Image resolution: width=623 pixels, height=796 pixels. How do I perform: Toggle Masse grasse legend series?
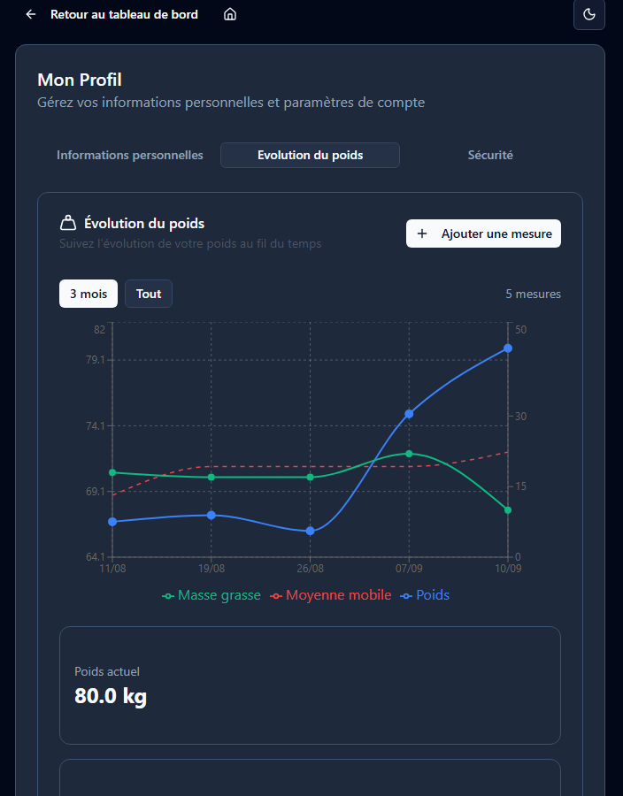pyautogui.click(x=212, y=595)
